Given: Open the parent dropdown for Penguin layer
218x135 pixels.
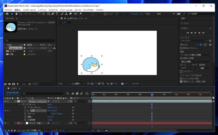Looking at the screenshot, I should 81,101.
